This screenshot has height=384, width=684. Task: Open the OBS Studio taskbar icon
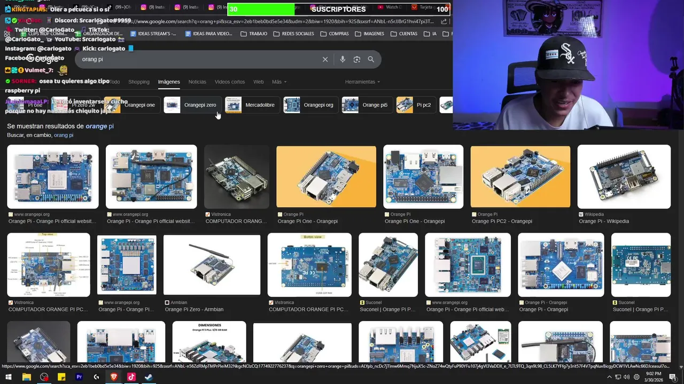(x=44, y=377)
